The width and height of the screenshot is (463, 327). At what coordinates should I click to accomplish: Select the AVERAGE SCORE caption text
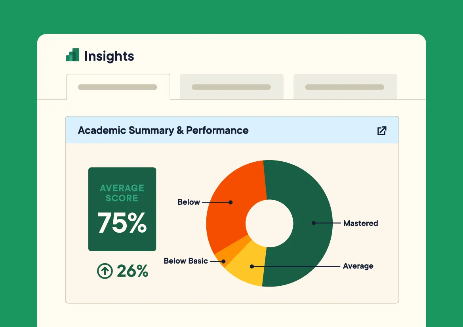122,193
